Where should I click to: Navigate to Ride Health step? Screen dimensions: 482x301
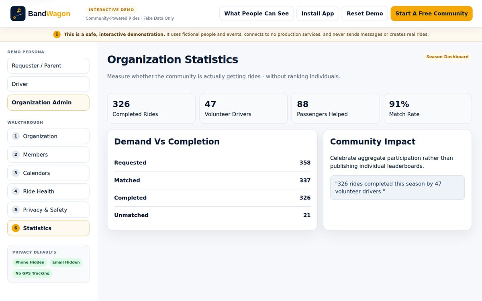point(48,191)
